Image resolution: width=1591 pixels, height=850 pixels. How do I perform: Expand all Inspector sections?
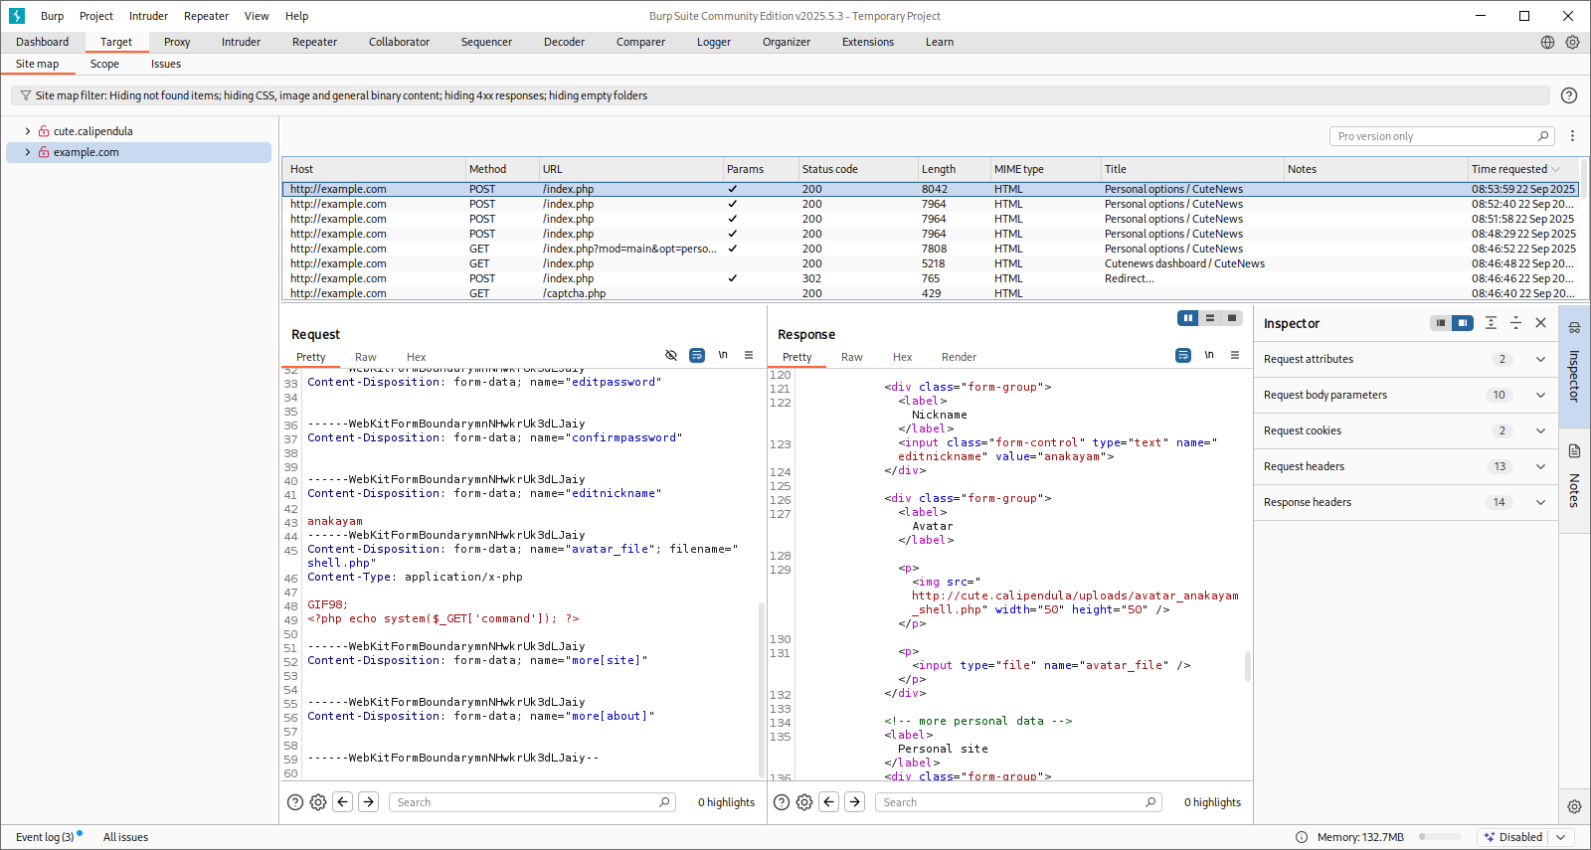1491,323
